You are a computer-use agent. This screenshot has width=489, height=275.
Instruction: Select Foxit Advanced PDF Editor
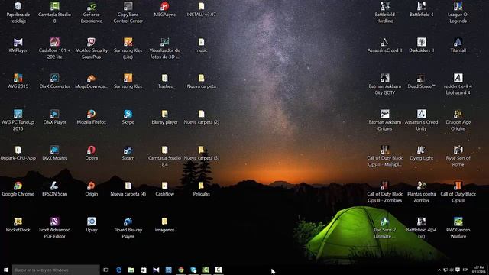54,228
